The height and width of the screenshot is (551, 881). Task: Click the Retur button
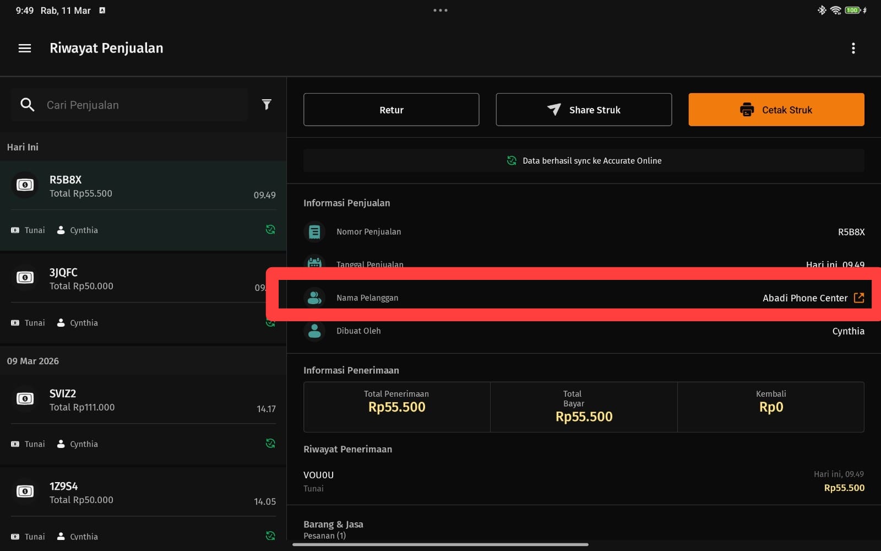coord(391,110)
